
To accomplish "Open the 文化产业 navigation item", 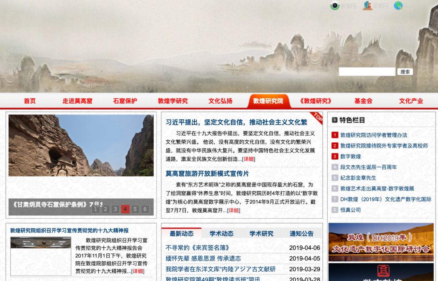I will pos(411,101).
